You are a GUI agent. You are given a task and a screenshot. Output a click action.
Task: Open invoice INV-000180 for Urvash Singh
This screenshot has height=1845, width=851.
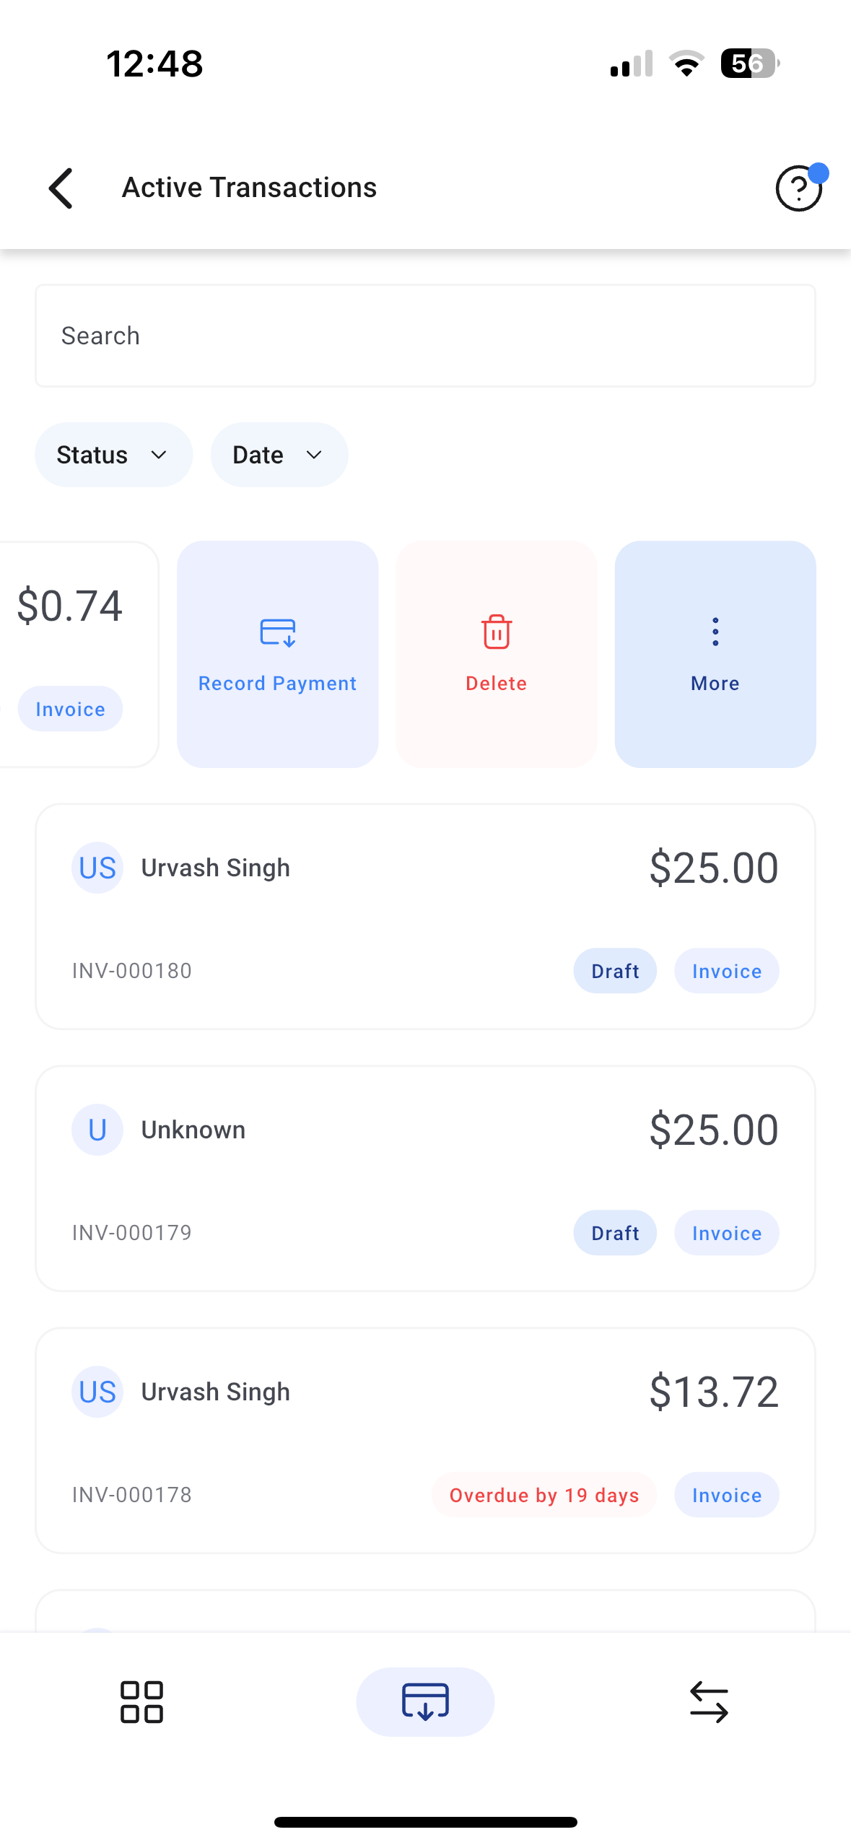[425, 916]
